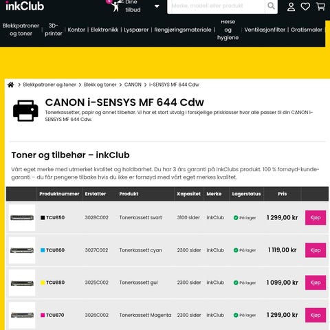Viewport: 330px width, 330px height.
Task: Open the wishlist heart icon
Action: click(305, 7)
